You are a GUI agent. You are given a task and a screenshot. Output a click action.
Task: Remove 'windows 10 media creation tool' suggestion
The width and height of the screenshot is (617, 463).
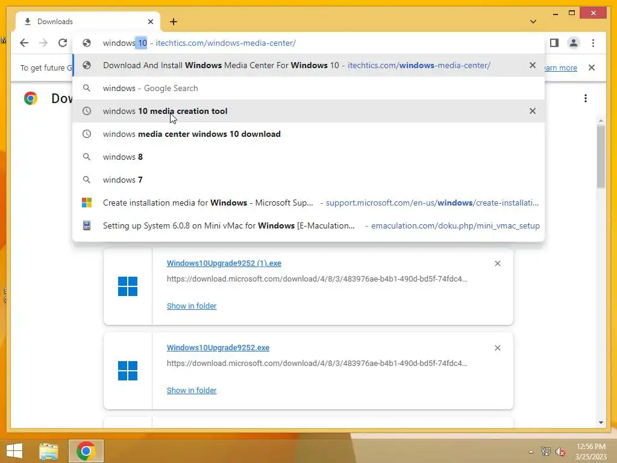[x=533, y=111]
